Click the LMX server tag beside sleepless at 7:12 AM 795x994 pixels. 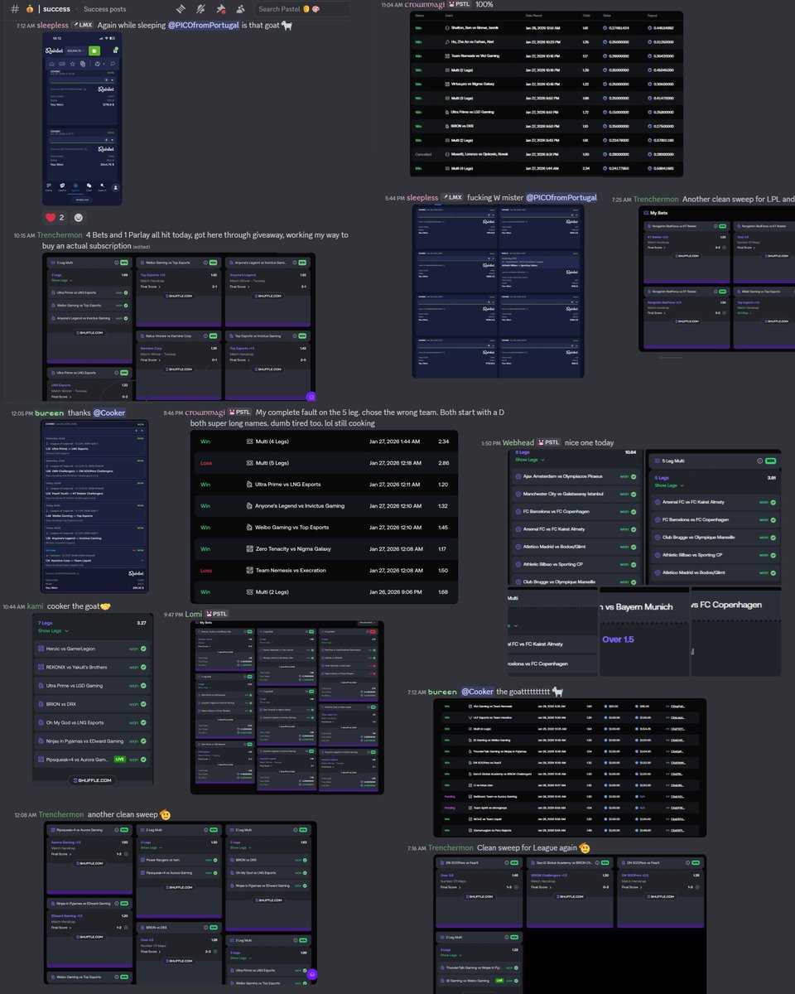pos(81,26)
